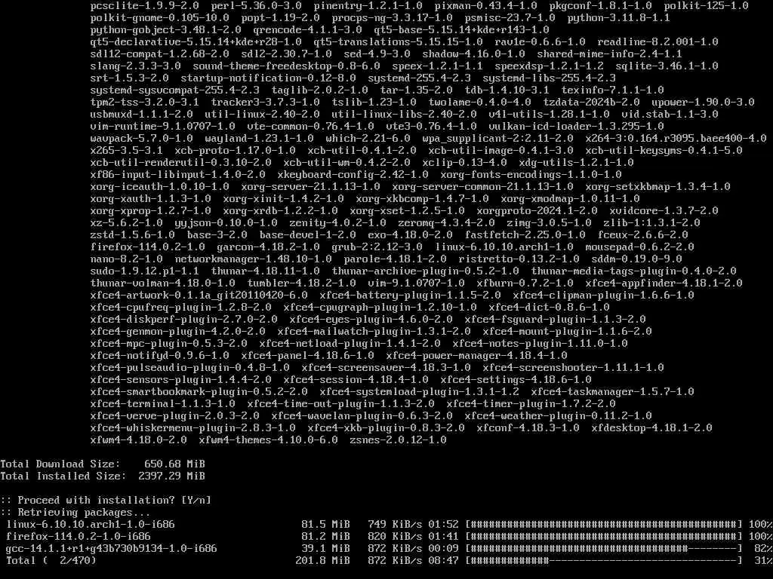The height and width of the screenshot is (579, 773).
Task: Click the xfce4-whiskermenu-plugin-2.8.3-1.0 package name
Action: (x=192, y=428)
